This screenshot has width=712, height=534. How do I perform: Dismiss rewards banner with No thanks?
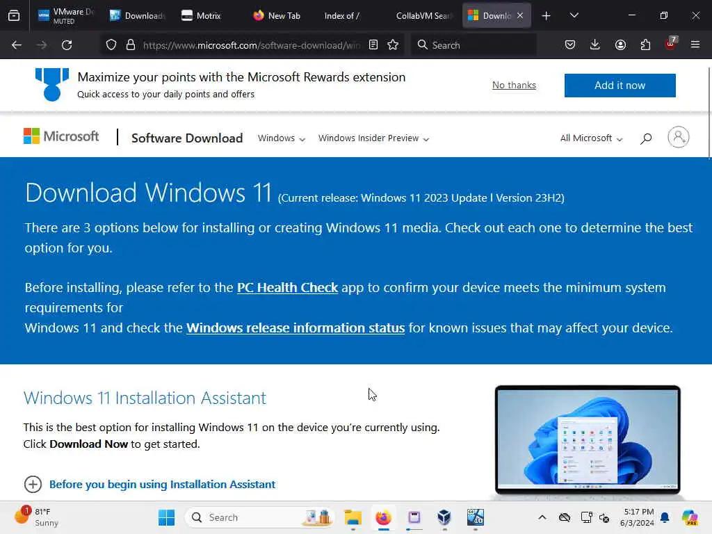click(514, 85)
